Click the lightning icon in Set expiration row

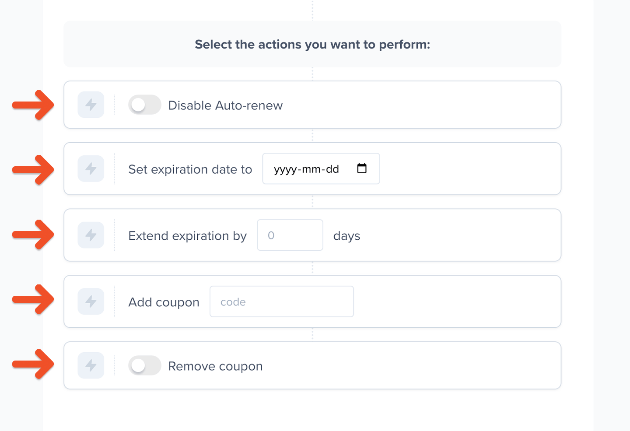91,168
